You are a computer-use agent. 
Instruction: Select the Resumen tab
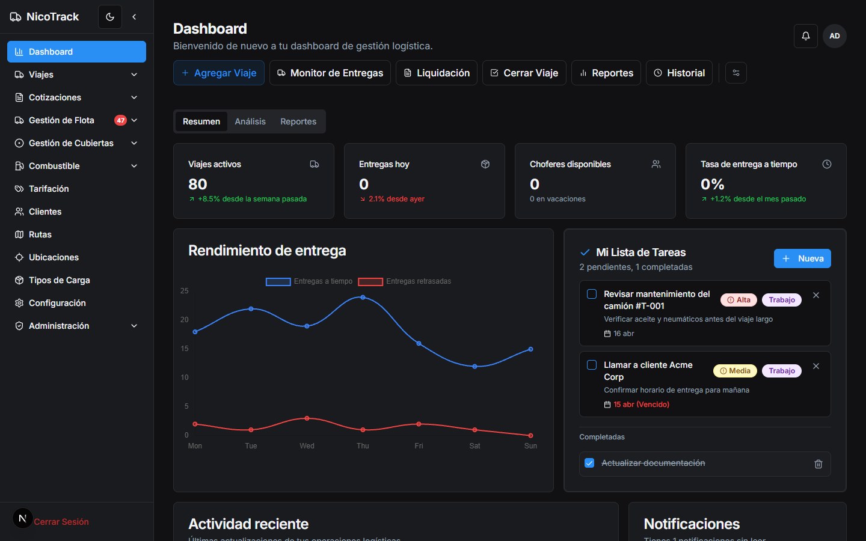click(x=201, y=121)
